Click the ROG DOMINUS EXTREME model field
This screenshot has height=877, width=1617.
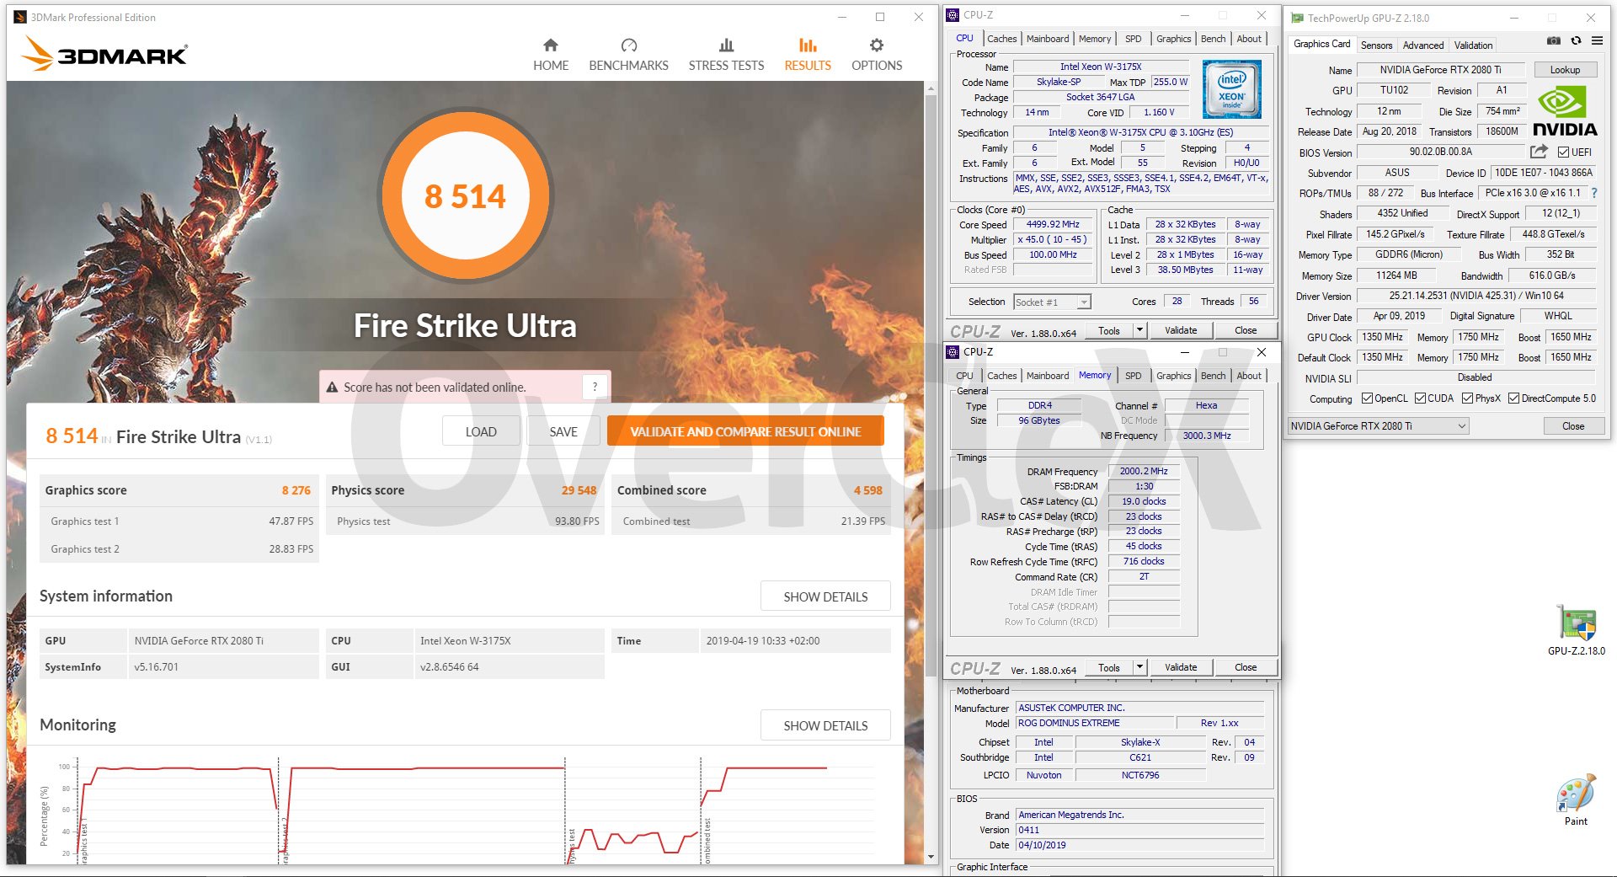point(1094,723)
